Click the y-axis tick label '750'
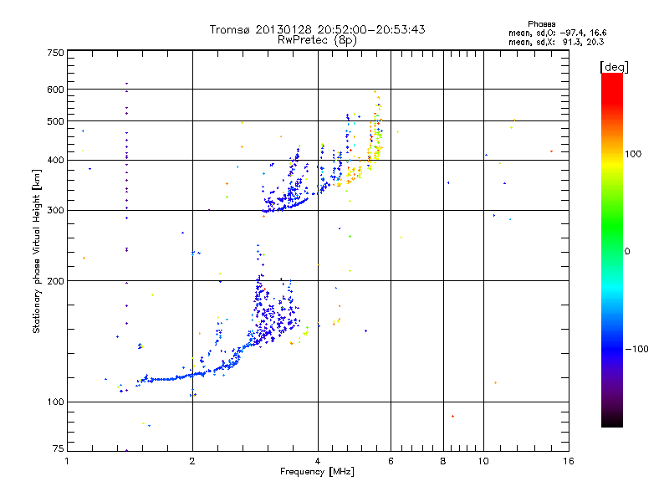The height and width of the screenshot is (502, 669). pyautogui.click(x=55, y=53)
